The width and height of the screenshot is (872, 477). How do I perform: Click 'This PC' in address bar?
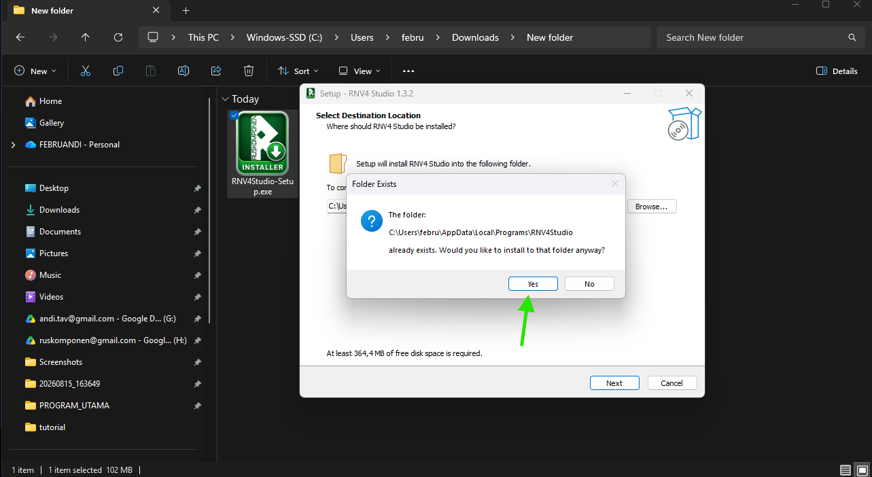pos(203,37)
